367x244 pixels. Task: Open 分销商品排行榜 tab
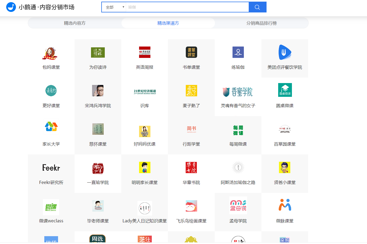261,23
